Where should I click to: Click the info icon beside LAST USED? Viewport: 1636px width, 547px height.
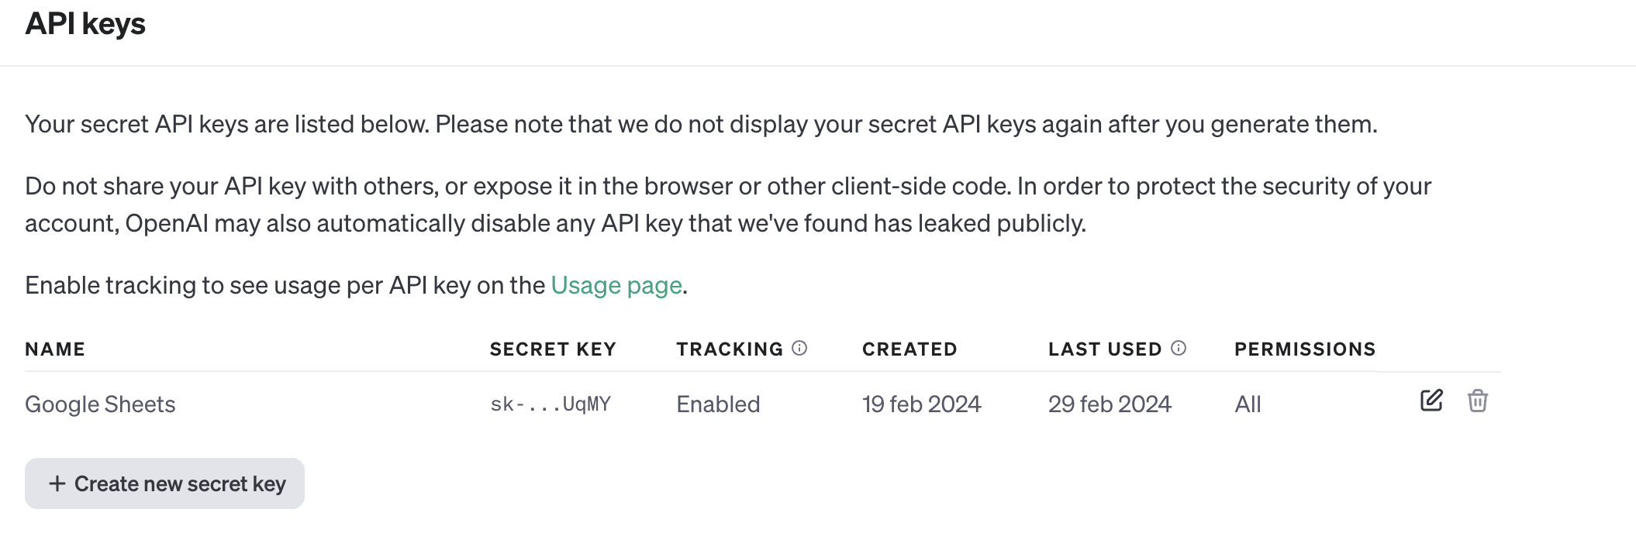click(x=1179, y=349)
